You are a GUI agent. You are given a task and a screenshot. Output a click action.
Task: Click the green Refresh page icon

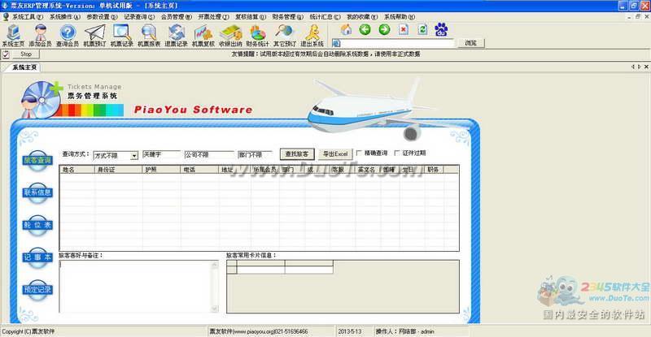pyautogui.click(x=422, y=29)
